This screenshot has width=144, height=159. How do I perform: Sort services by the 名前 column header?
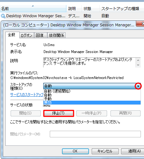(33, 8)
